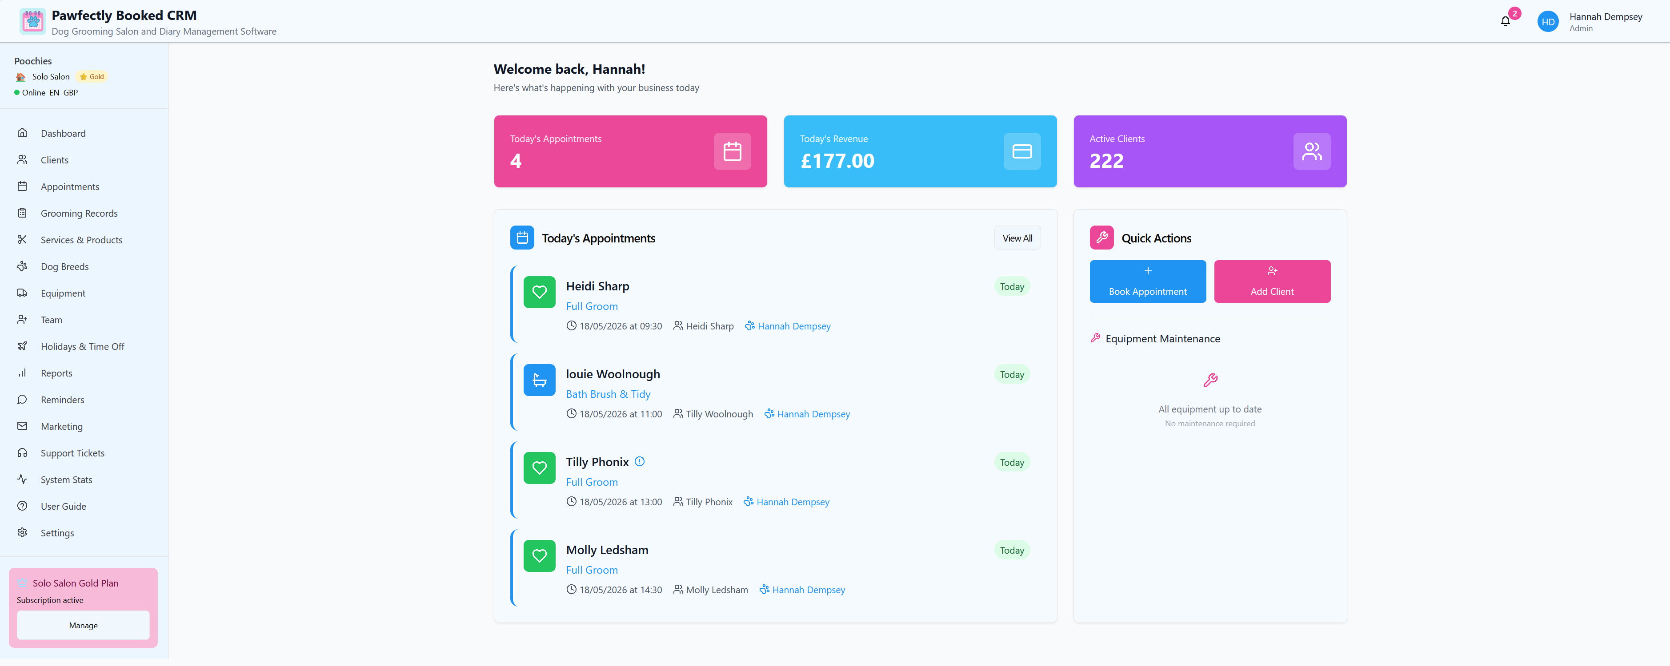Click the Reports bar chart icon
Image resolution: width=1670 pixels, height=666 pixels.
pos(22,373)
